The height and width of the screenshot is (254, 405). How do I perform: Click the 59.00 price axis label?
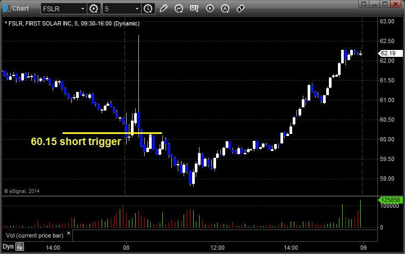[387, 179]
